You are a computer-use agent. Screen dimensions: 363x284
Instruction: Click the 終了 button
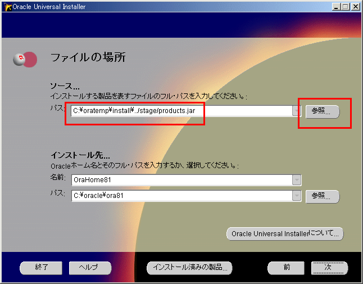click(x=41, y=268)
